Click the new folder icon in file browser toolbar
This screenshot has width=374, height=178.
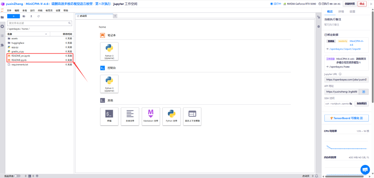pos(24,16)
